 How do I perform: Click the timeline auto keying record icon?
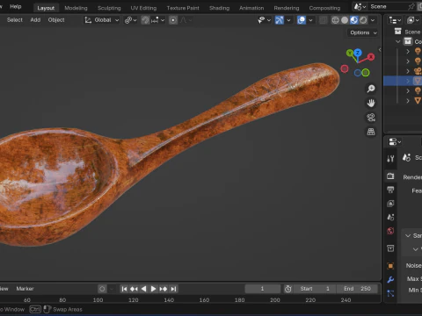pyautogui.click(x=102, y=289)
